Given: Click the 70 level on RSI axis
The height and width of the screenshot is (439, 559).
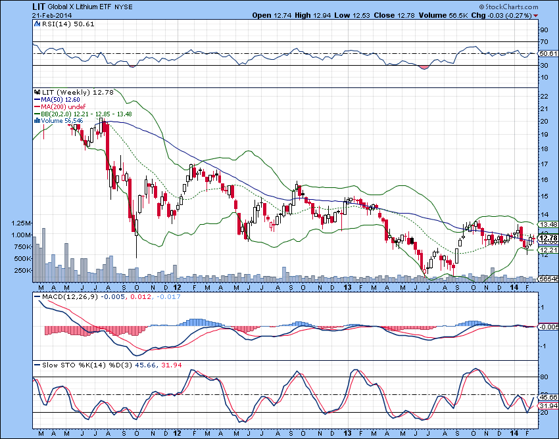Looking at the screenshot, I should pos(545,42).
